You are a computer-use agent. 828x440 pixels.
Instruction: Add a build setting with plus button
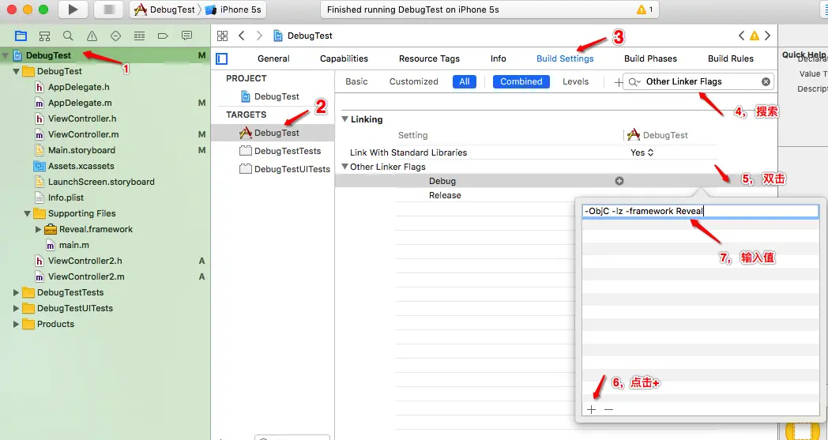(x=618, y=82)
